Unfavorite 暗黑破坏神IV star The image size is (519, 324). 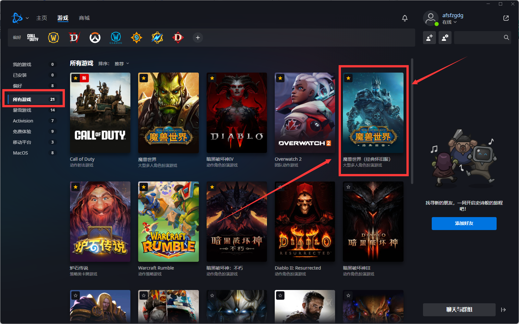[x=212, y=78]
